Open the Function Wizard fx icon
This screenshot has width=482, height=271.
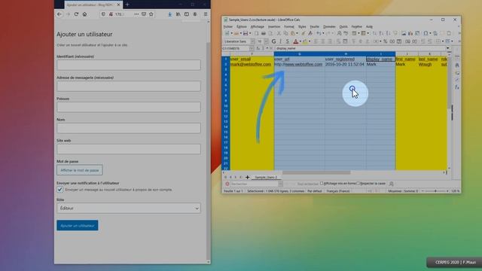tap(258, 48)
